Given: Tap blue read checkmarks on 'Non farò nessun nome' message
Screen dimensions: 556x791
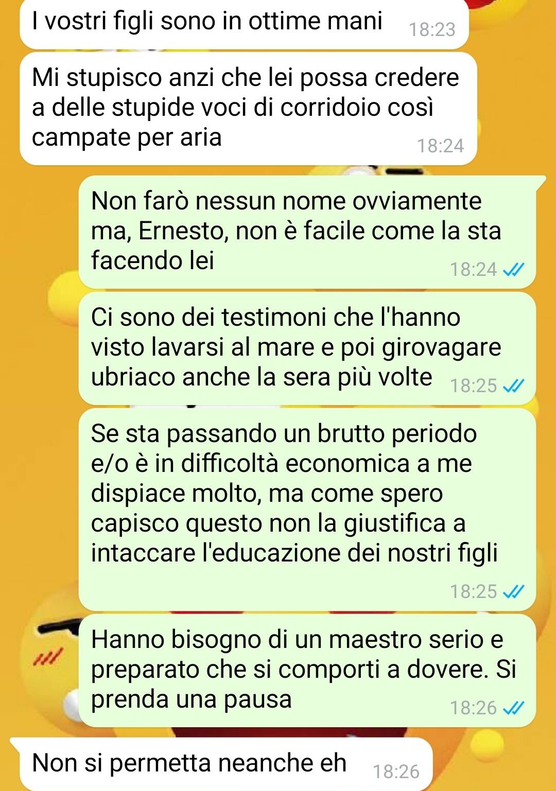Looking at the screenshot, I should 513,269.
